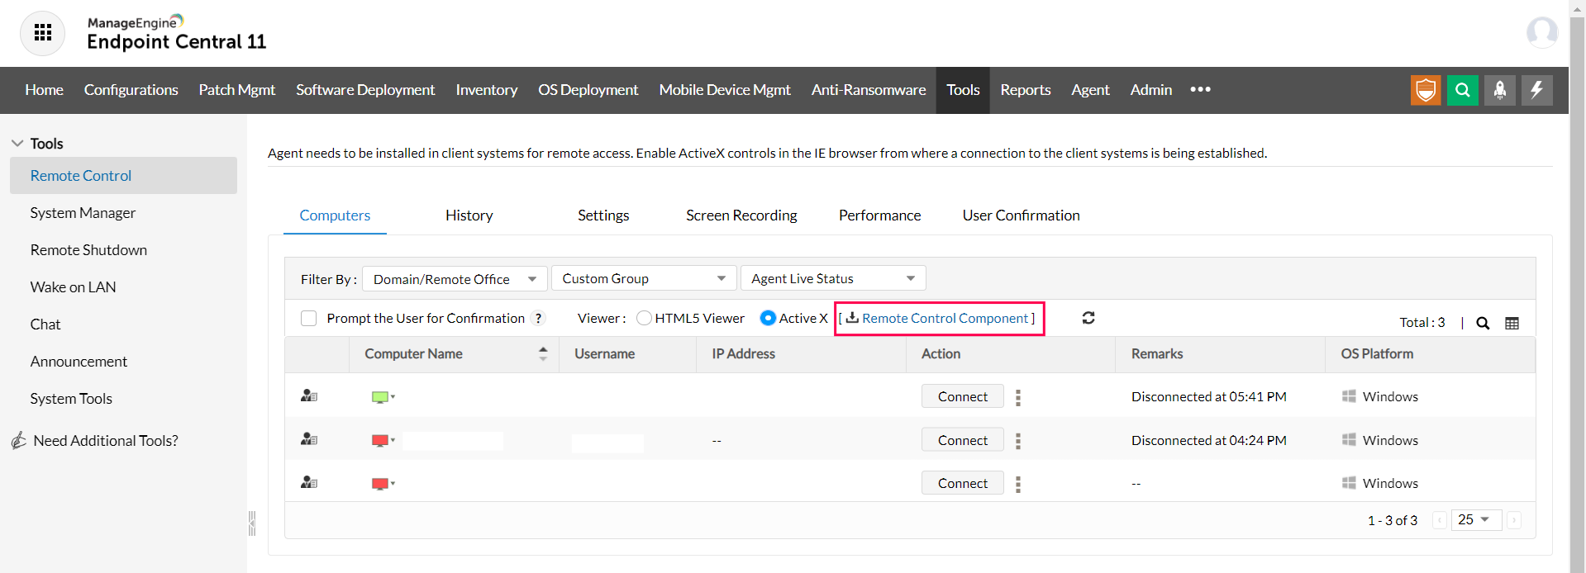Select the Active X viewer option
Image resolution: width=1586 pixels, height=573 pixels.
coord(768,319)
